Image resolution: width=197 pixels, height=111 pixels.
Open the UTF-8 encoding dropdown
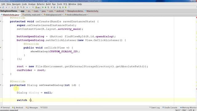coord(192,110)
